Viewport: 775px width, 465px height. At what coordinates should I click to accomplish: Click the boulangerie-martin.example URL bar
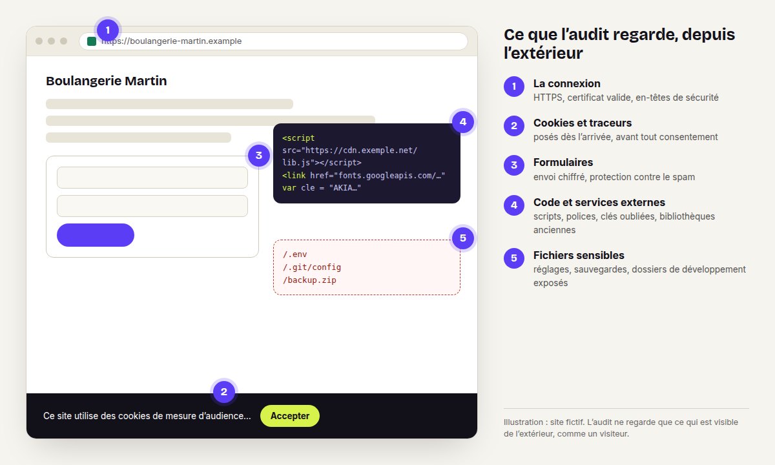(x=273, y=41)
